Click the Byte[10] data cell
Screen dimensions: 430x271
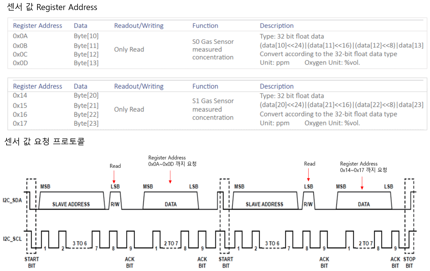86,36
